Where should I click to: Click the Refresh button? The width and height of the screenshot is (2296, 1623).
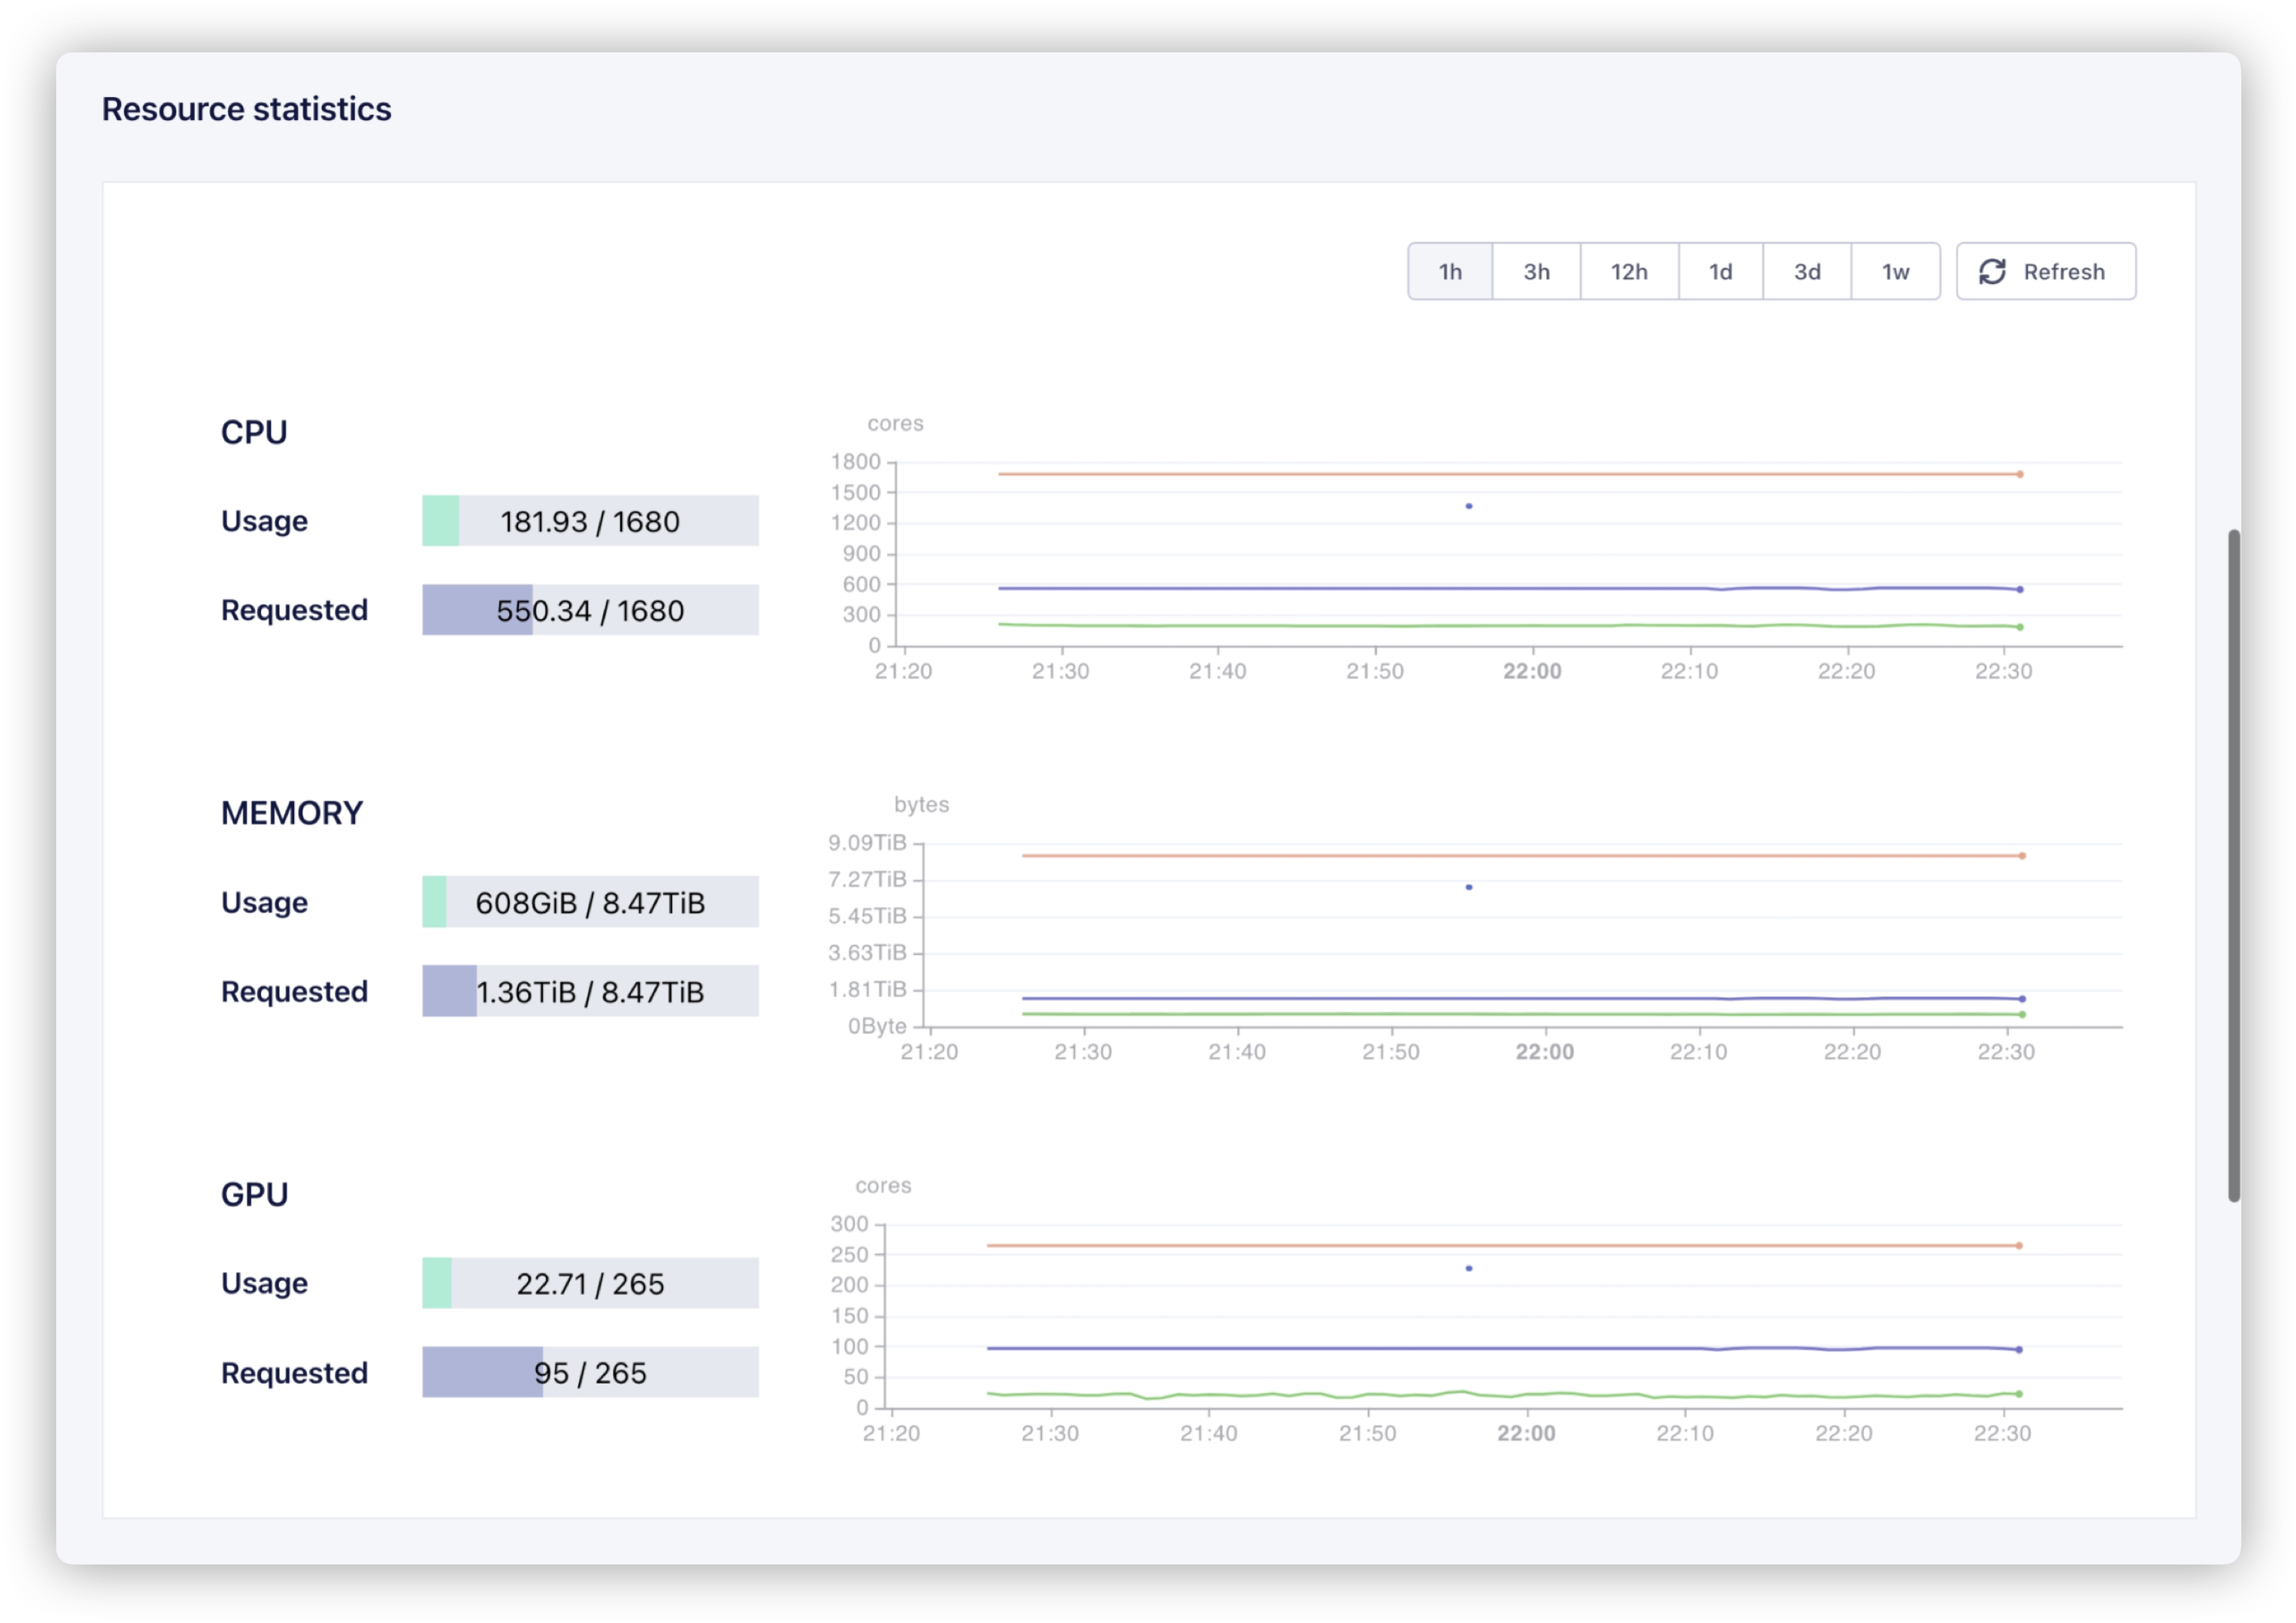(x=2045, y=271)
